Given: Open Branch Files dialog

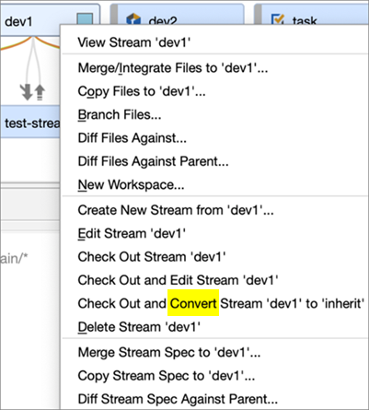Looking at the screenshot, I should [x=214, y=114].
